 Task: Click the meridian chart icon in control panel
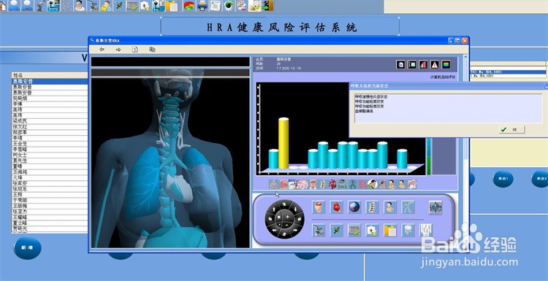click(426, 231)
